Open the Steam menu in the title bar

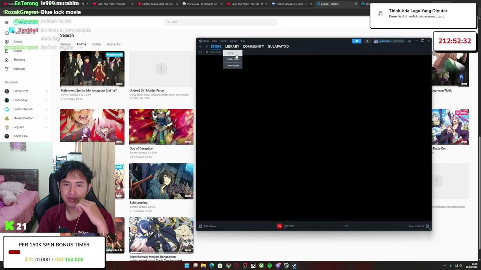(x=206, y=41)
